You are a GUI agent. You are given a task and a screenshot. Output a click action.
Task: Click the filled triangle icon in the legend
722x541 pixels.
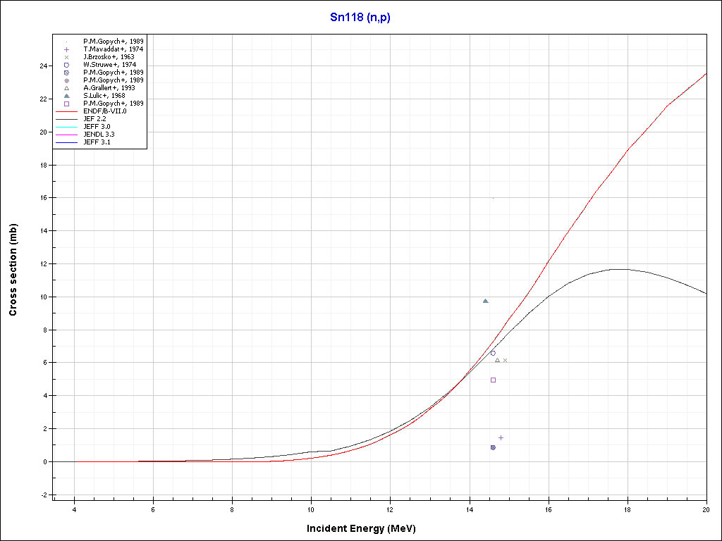coord(66,96)
